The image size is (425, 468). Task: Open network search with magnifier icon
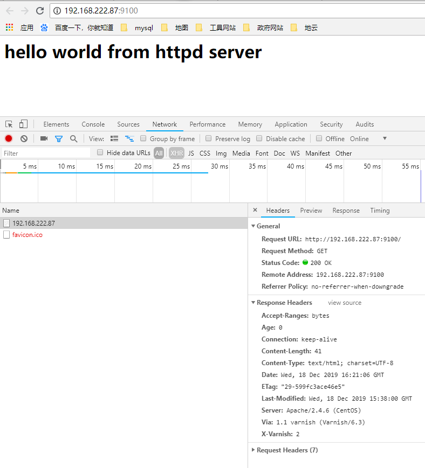[73, 139]
